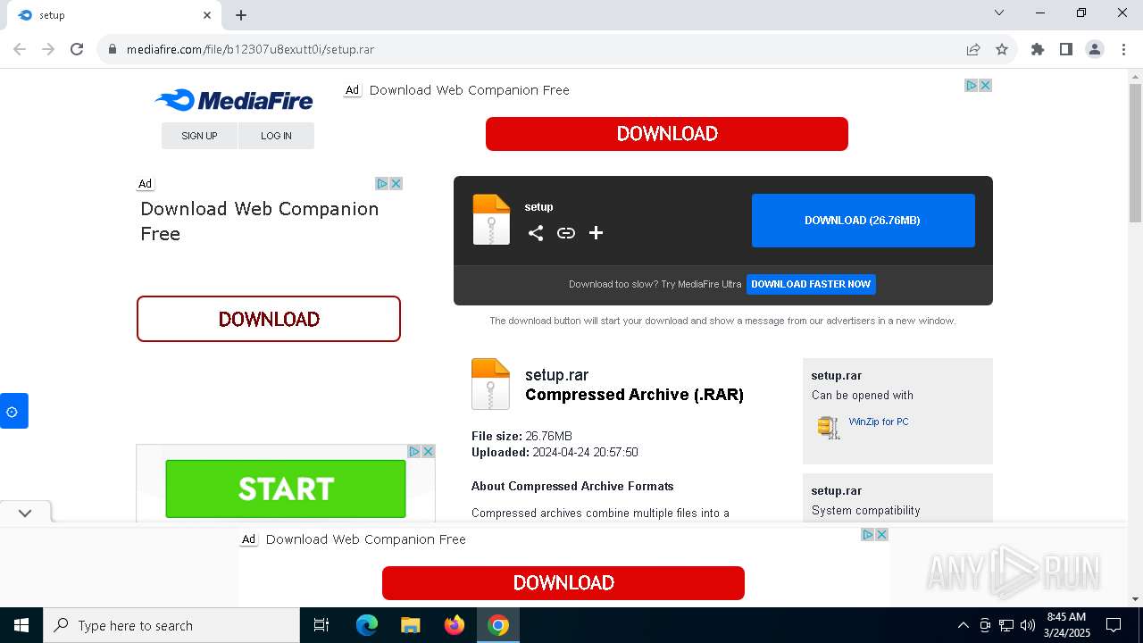The width and height of the screenshot is (1143, 643).
Task: Click the setup.rar file icon
Action: click(490, 384)
